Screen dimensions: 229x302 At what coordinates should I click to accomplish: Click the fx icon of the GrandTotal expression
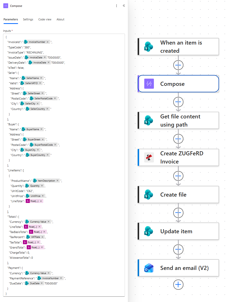click(29, 247)
